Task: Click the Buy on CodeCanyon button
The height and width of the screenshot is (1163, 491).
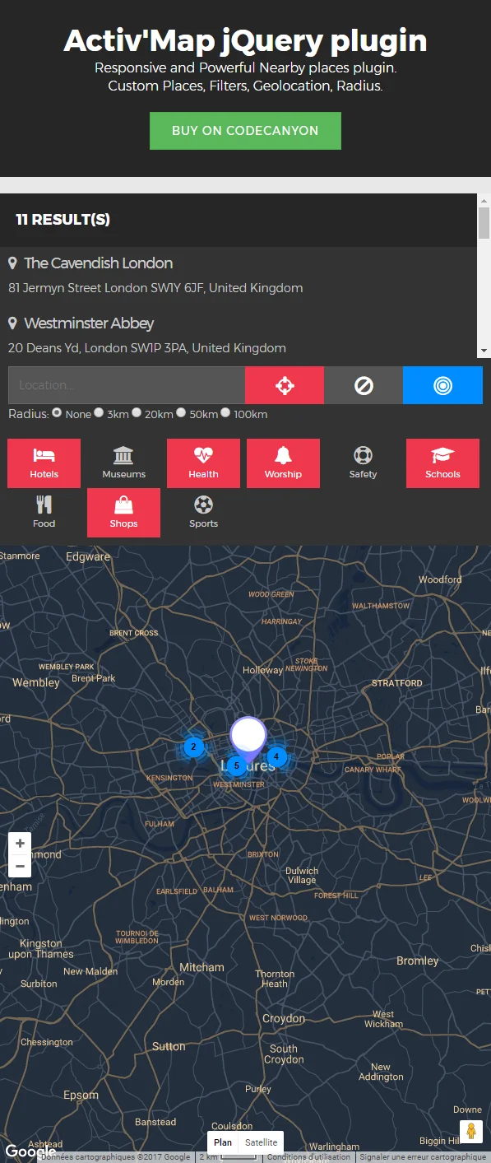Action: pos(245,131)
